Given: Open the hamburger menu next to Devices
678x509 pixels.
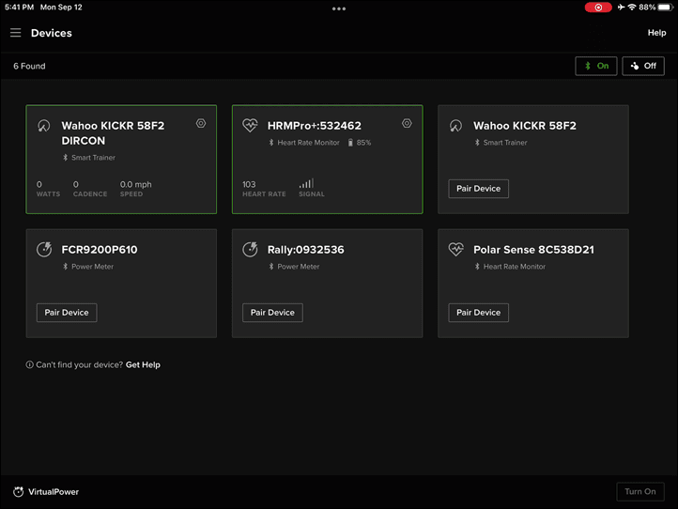Looking at the screenshot, I should point(16,33).
